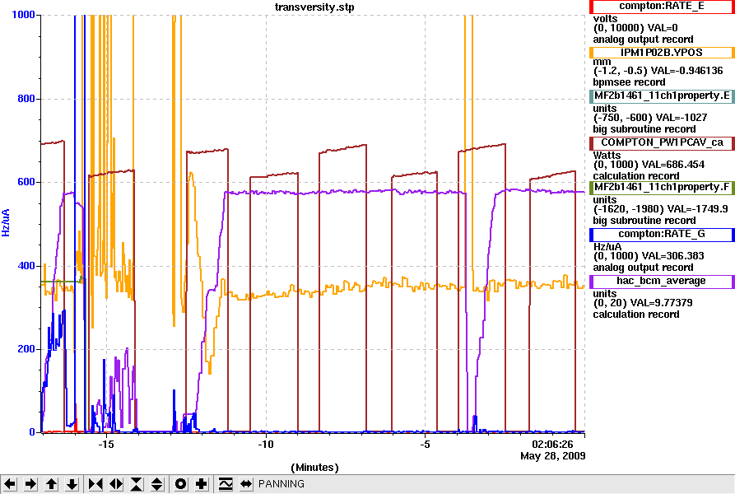Image resolution: width=735 pixels, height=494 pixels.
Task: Select the MF2b1461_11ch1property.F legend box
Action: [x=662, y=188]
